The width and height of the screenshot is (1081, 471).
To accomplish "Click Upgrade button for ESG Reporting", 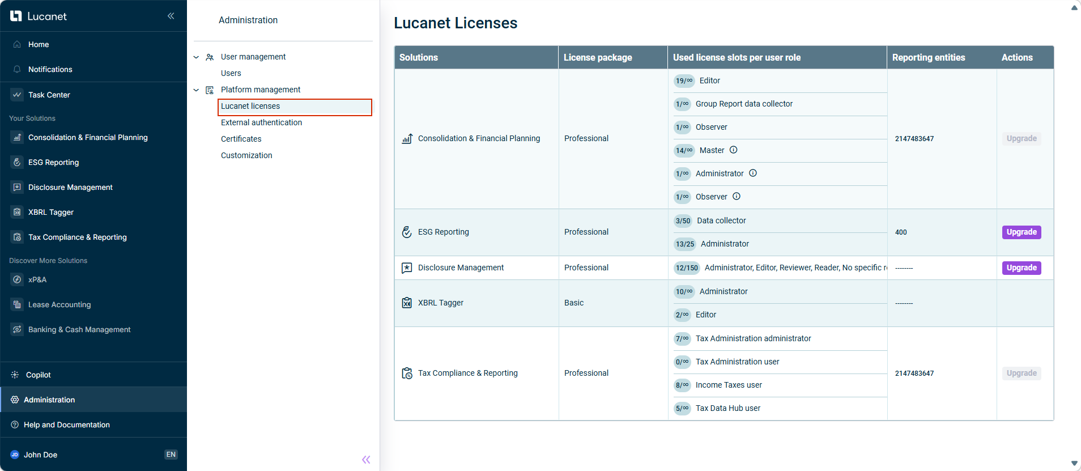I will tap(1022, 232).
